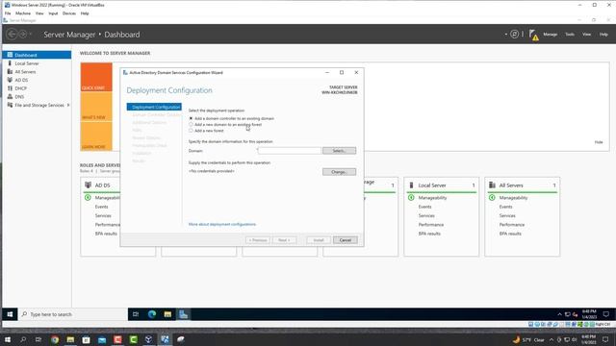Click the host weather widget showing Clear

coord(528,339)
